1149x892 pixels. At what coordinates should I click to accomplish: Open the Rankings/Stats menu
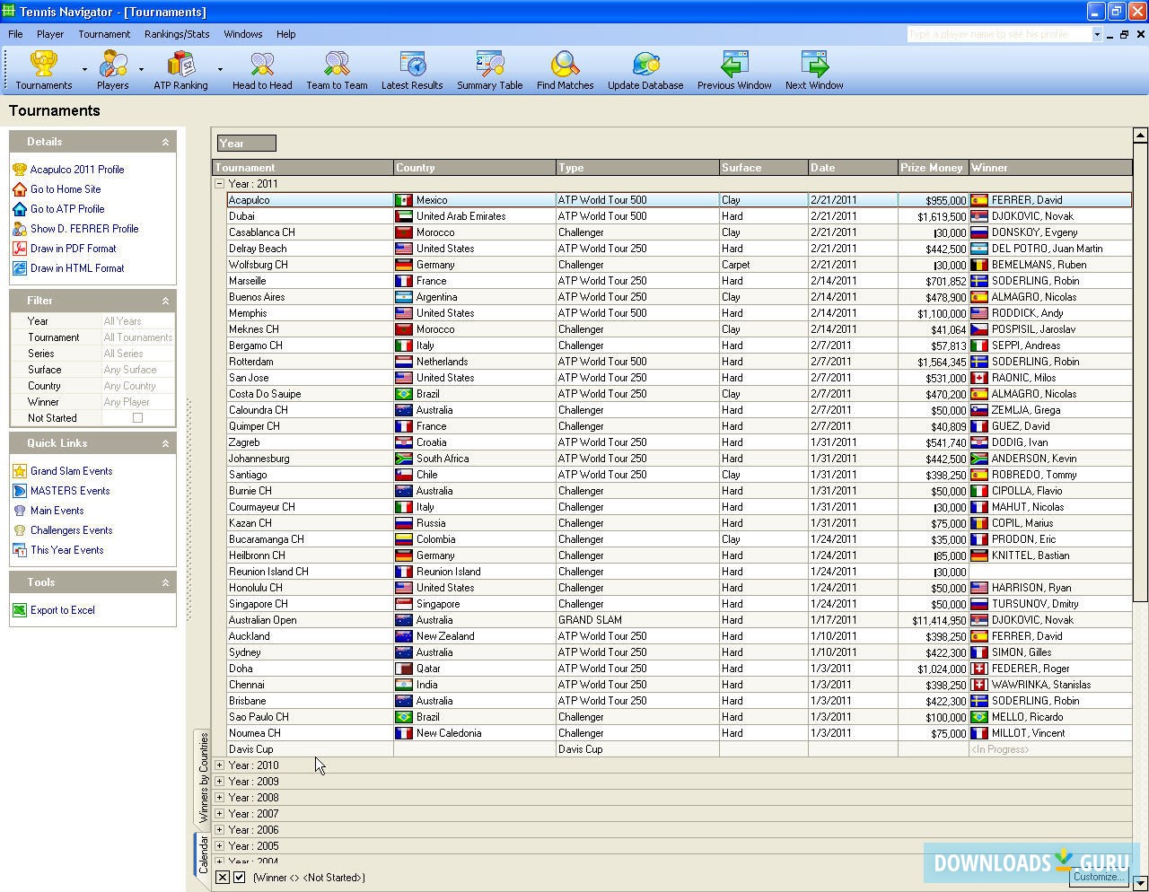177,34
